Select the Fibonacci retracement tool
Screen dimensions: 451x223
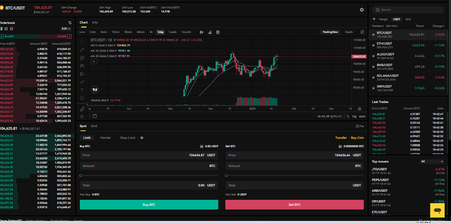tap(82, 58)
